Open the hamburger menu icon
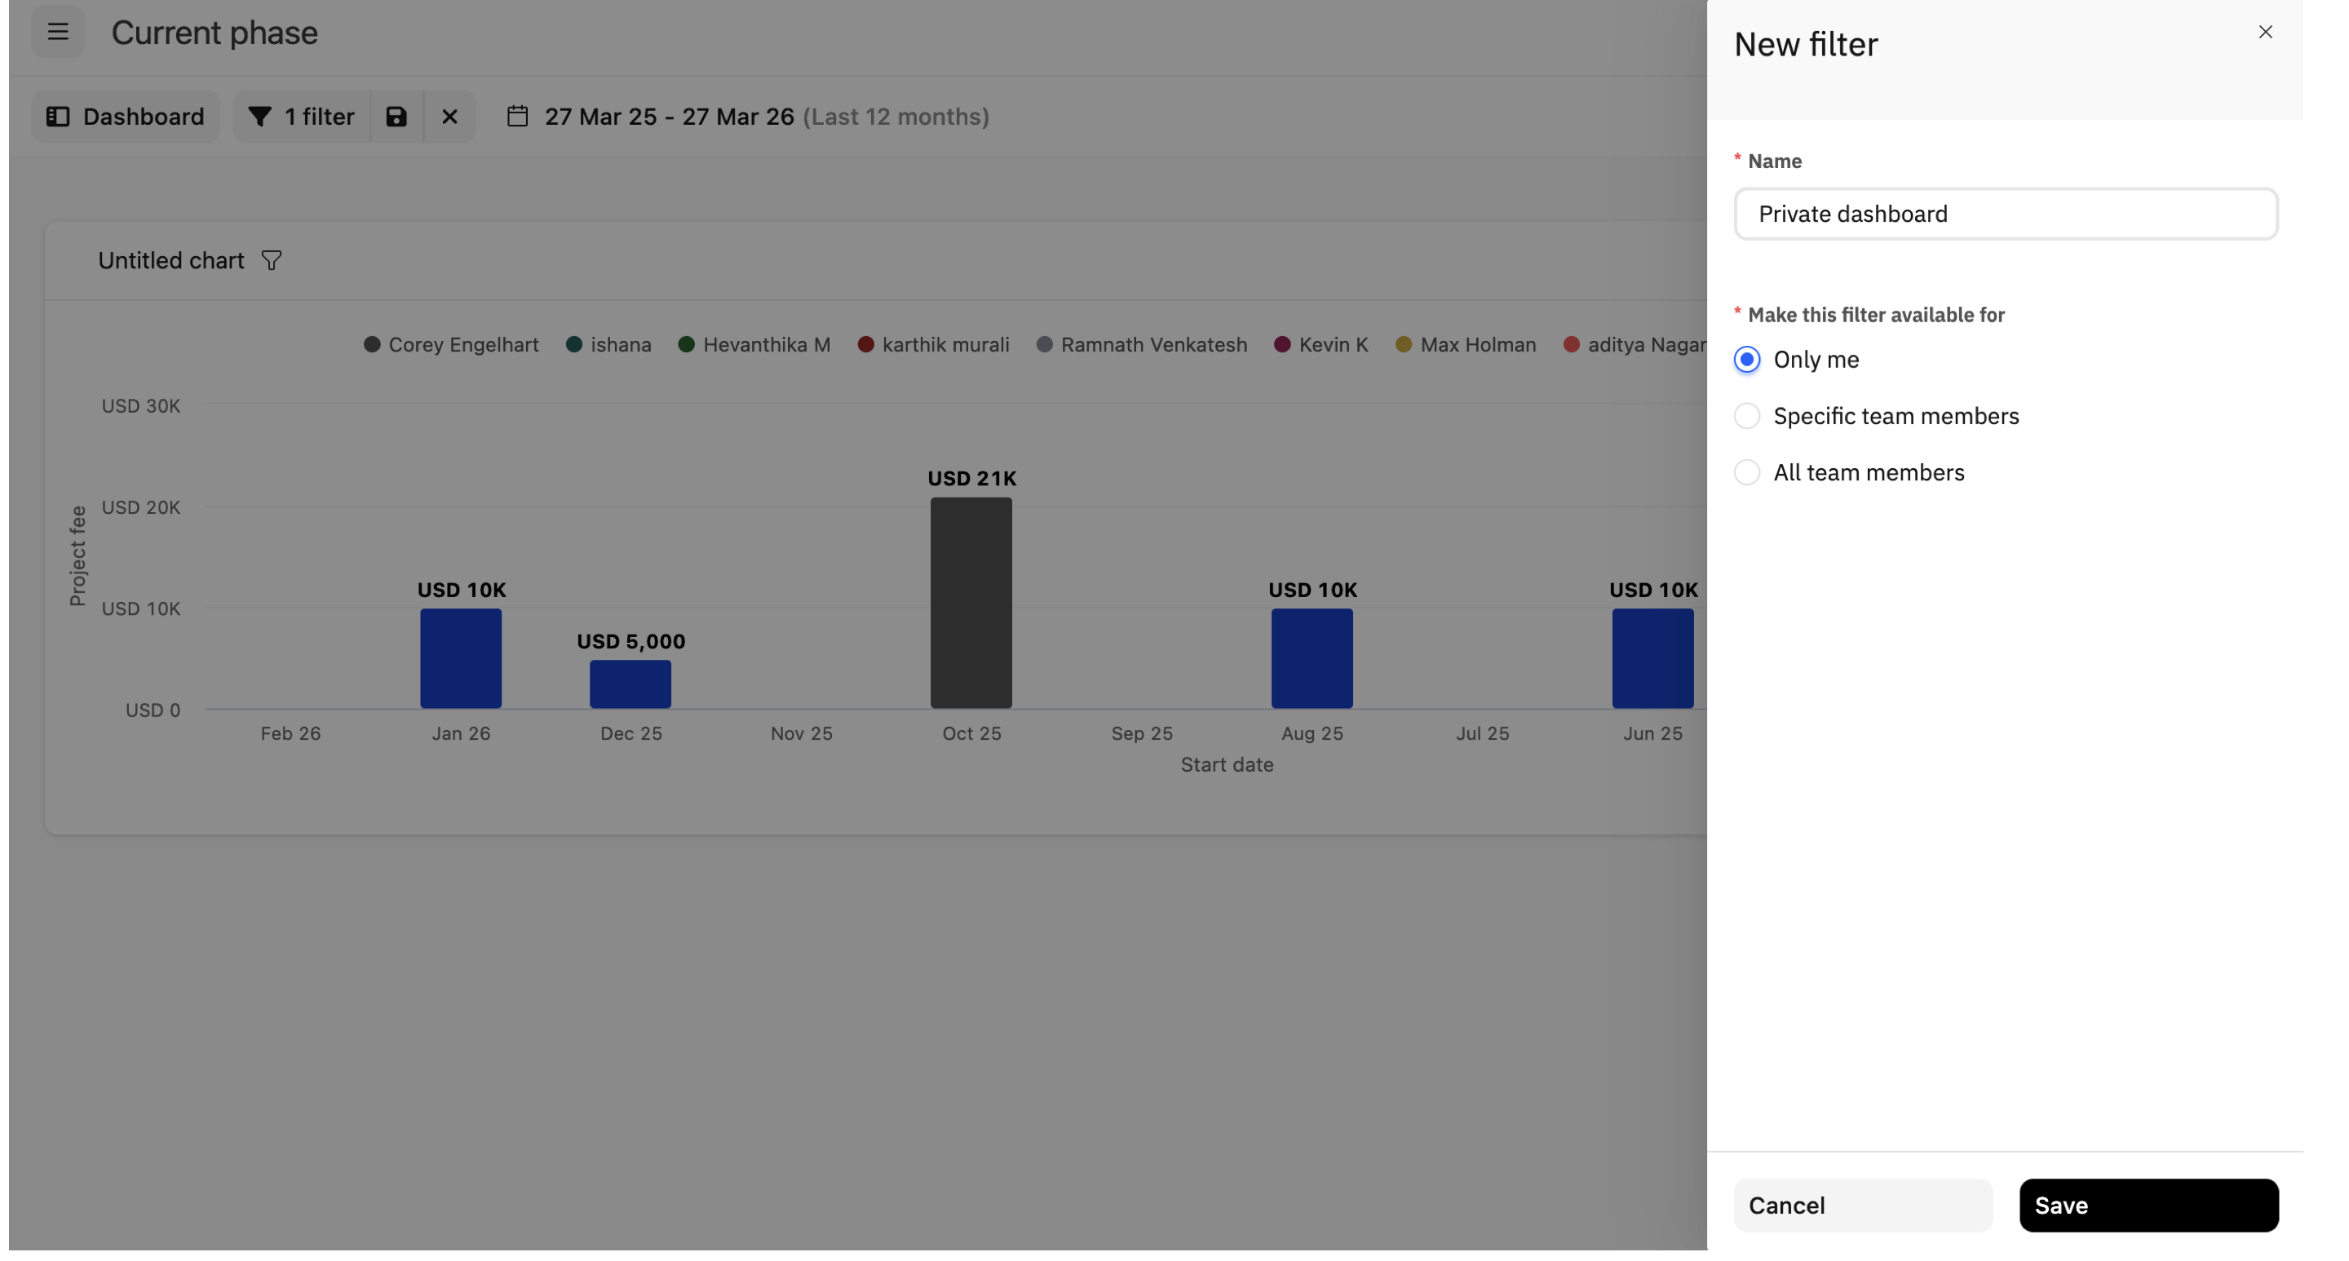 point(57,32)
